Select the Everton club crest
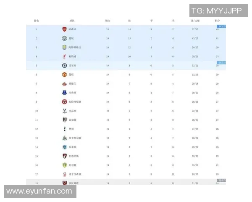This screenshot has height=202, width=252. point(64,93)
